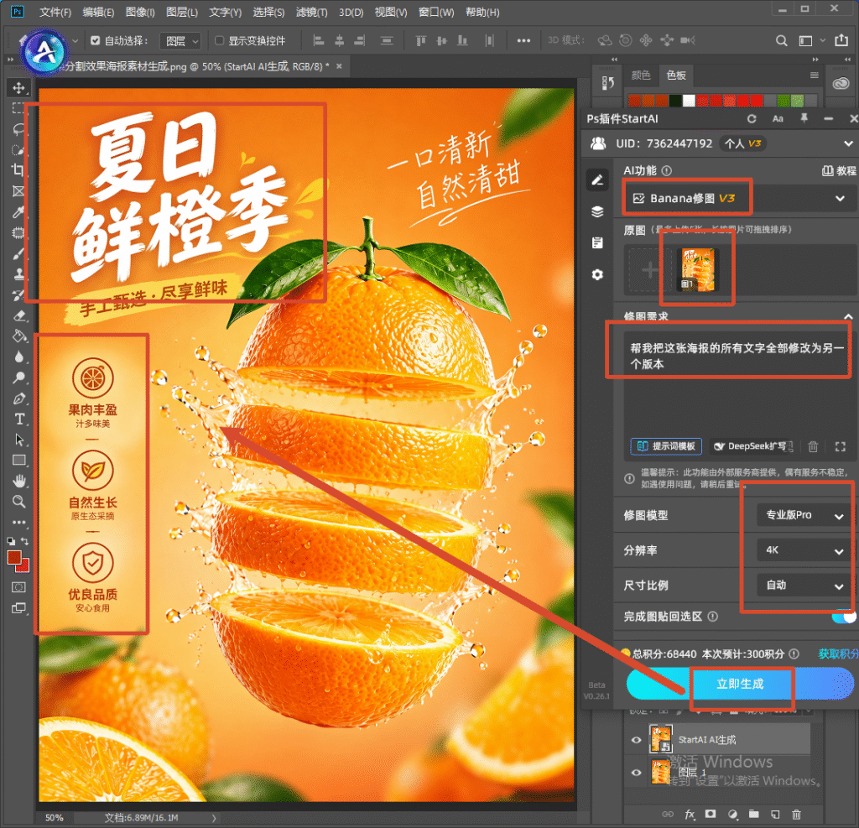This screenshot has height=828, width=859.
Task: Clear prompt with trash icon
Action: pyautogui.click(x=813, y=446)
